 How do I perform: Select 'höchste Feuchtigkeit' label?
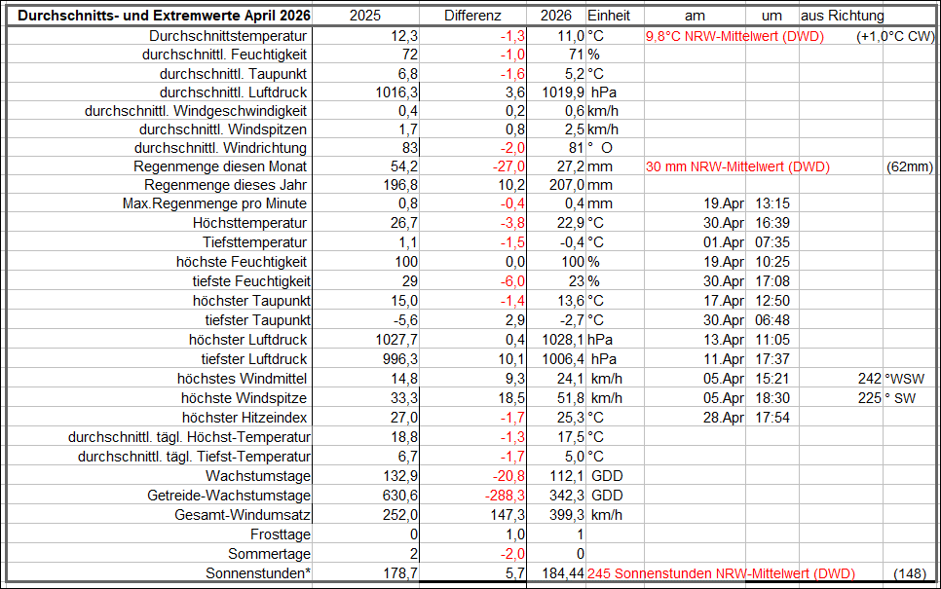[242, 262]
